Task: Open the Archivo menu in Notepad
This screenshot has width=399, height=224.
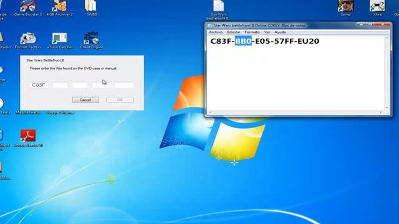Action: point(216,32)
